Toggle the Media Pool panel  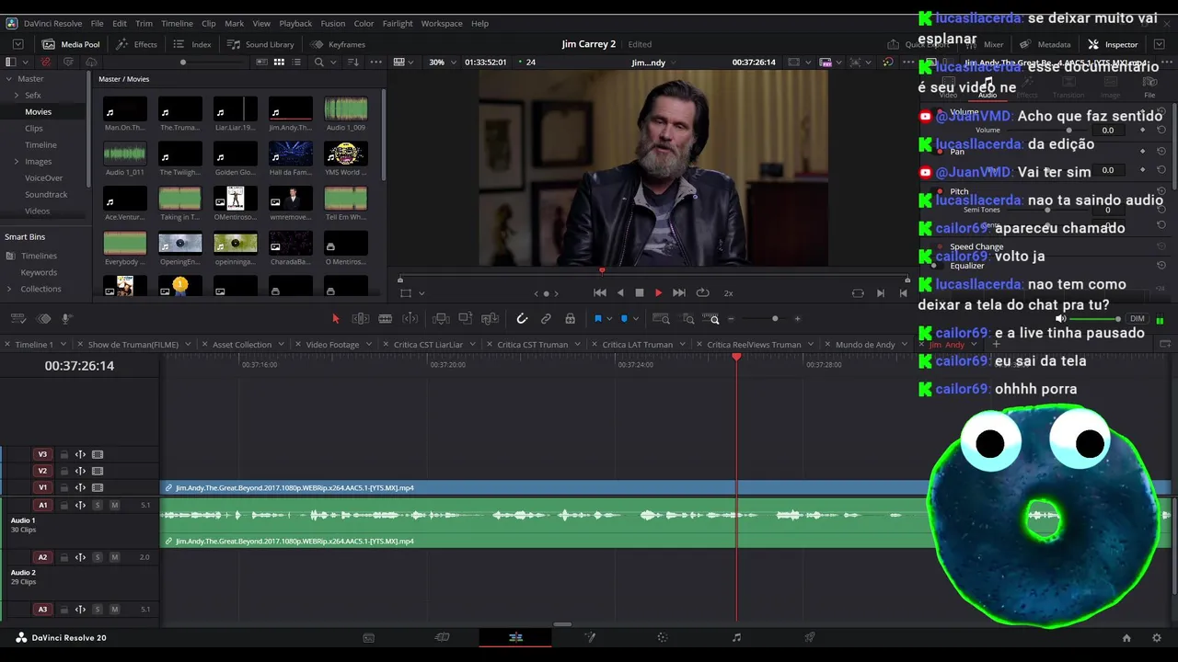[x=71, y=44]
